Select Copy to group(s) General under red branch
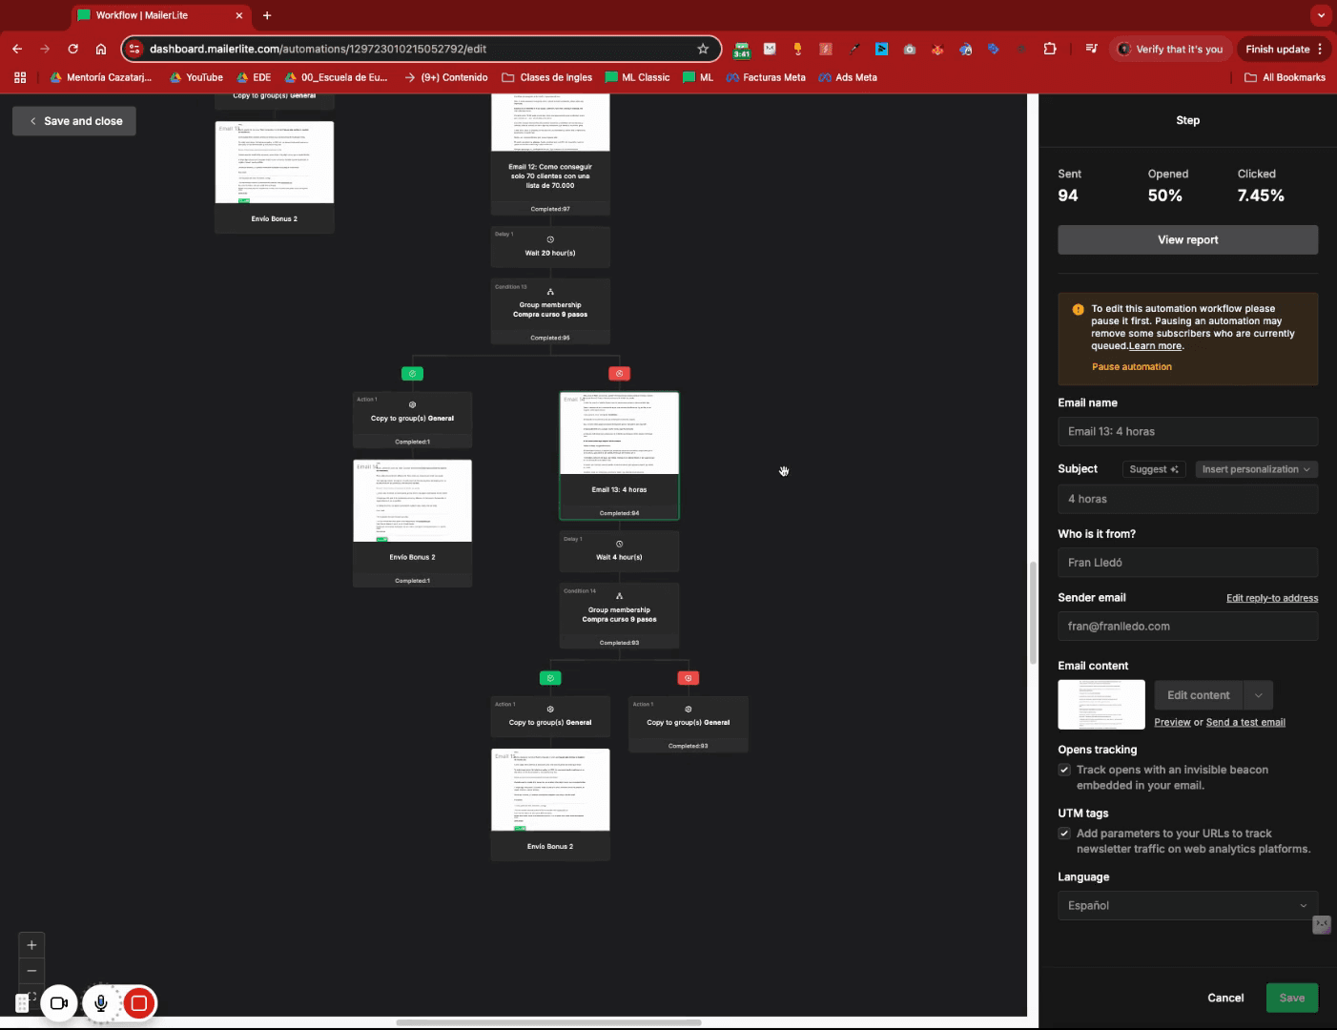This screenshot has width=1337, height=1030. pos(688,723)
